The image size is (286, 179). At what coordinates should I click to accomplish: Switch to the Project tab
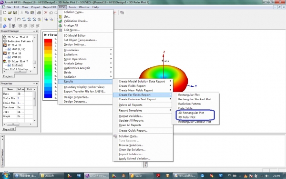point(8,76)
